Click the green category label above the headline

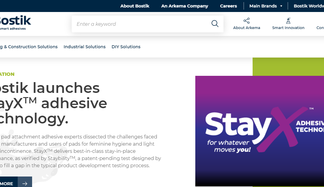pos(7,74)
